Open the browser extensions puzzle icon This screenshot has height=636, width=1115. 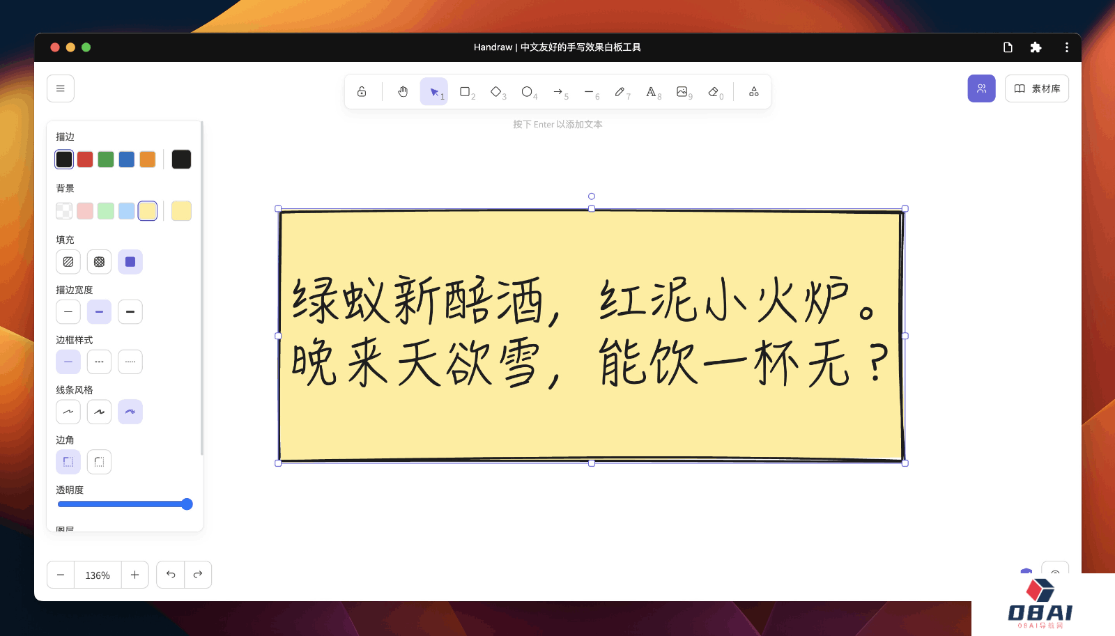pyautogui.click(x=1036, y=47)
